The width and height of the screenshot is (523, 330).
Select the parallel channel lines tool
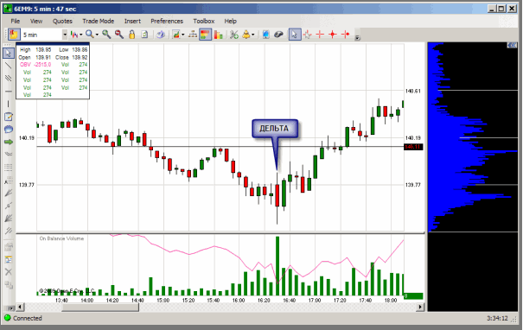pos(9,78)
